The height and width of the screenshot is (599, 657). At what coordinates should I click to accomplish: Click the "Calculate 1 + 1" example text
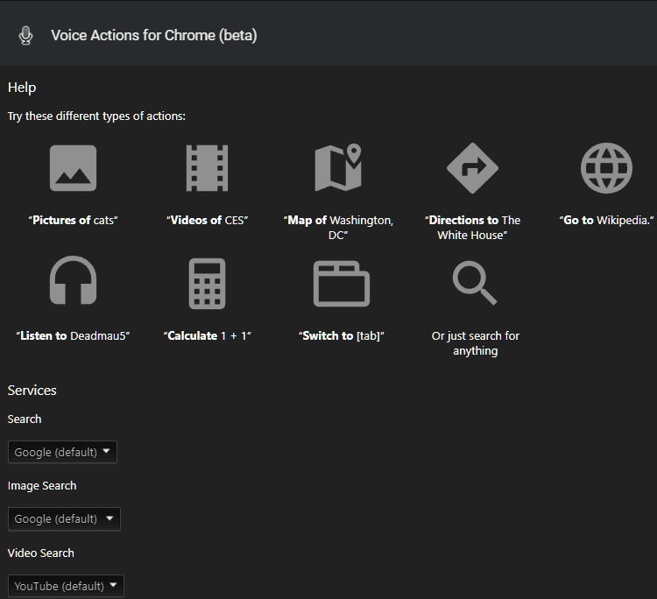(x=207, y=336)
